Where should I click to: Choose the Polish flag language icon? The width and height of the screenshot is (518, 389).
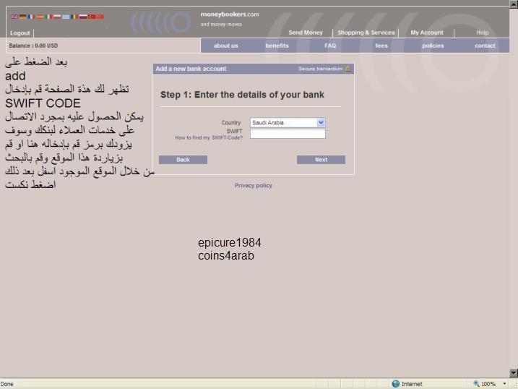57,17
